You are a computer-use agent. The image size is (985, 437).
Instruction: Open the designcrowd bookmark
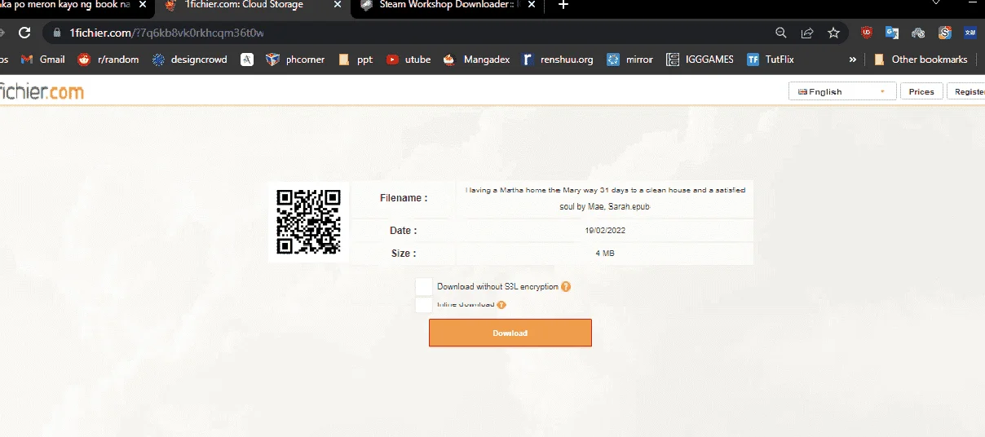tap(190, 60)
